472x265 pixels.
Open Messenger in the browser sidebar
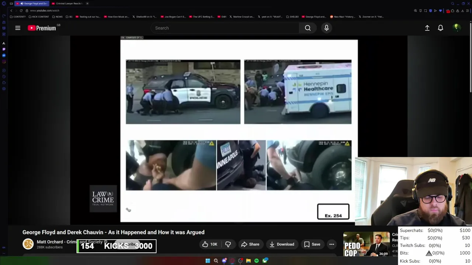tap(4, 56)
